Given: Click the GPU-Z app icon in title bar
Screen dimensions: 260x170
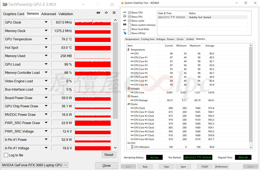Looking at the screenshot, I should pyautogui.click(x=5, y=4).
